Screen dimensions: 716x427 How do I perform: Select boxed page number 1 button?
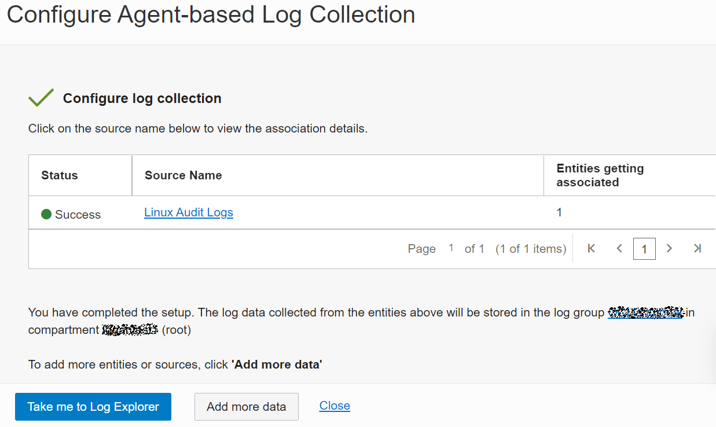point(644,249)
